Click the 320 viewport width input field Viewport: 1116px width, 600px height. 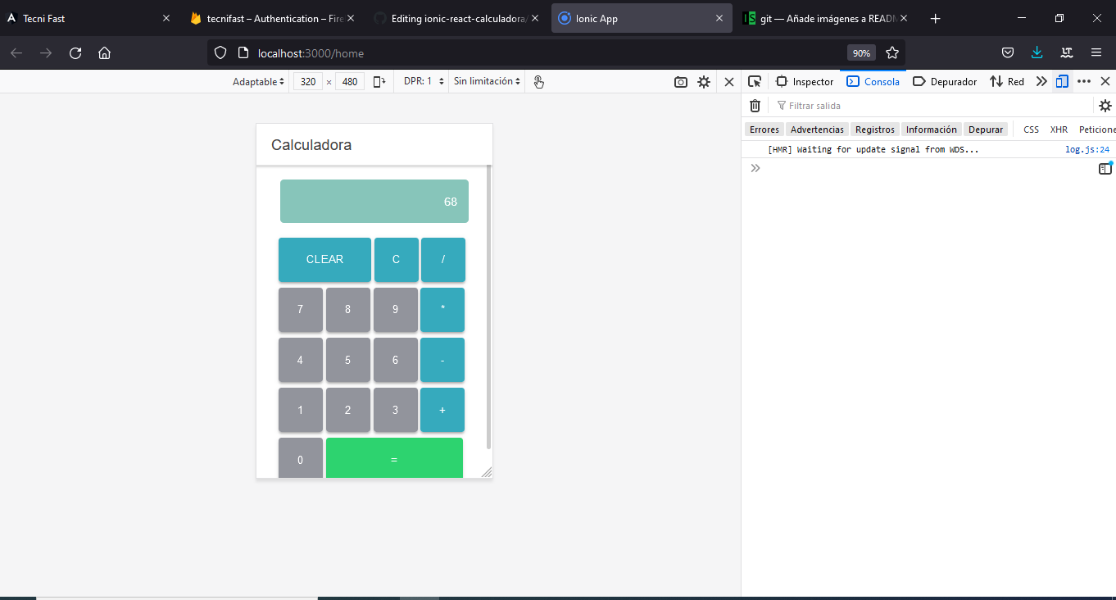click(308, 81)
